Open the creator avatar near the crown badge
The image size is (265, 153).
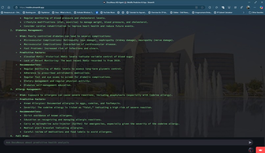251,150
